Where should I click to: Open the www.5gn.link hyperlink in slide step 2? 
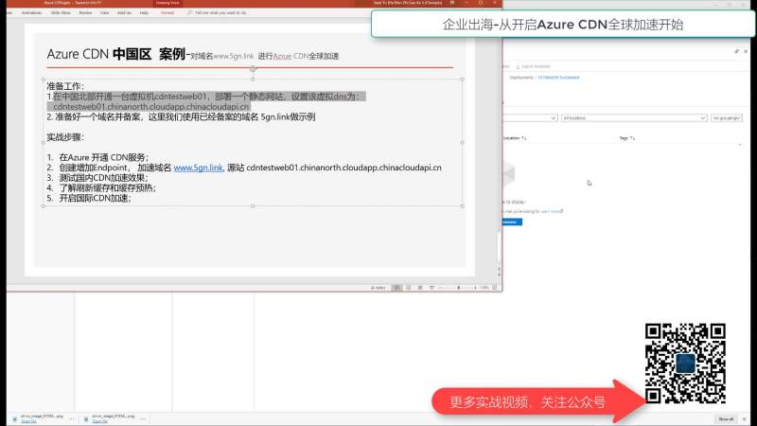point(198,168)
